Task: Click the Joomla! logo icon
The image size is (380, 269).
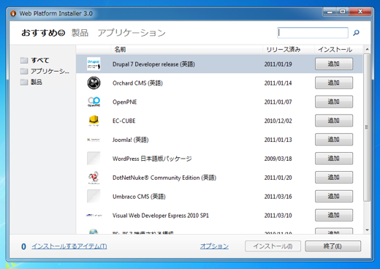Action: (x=94, y=140)
